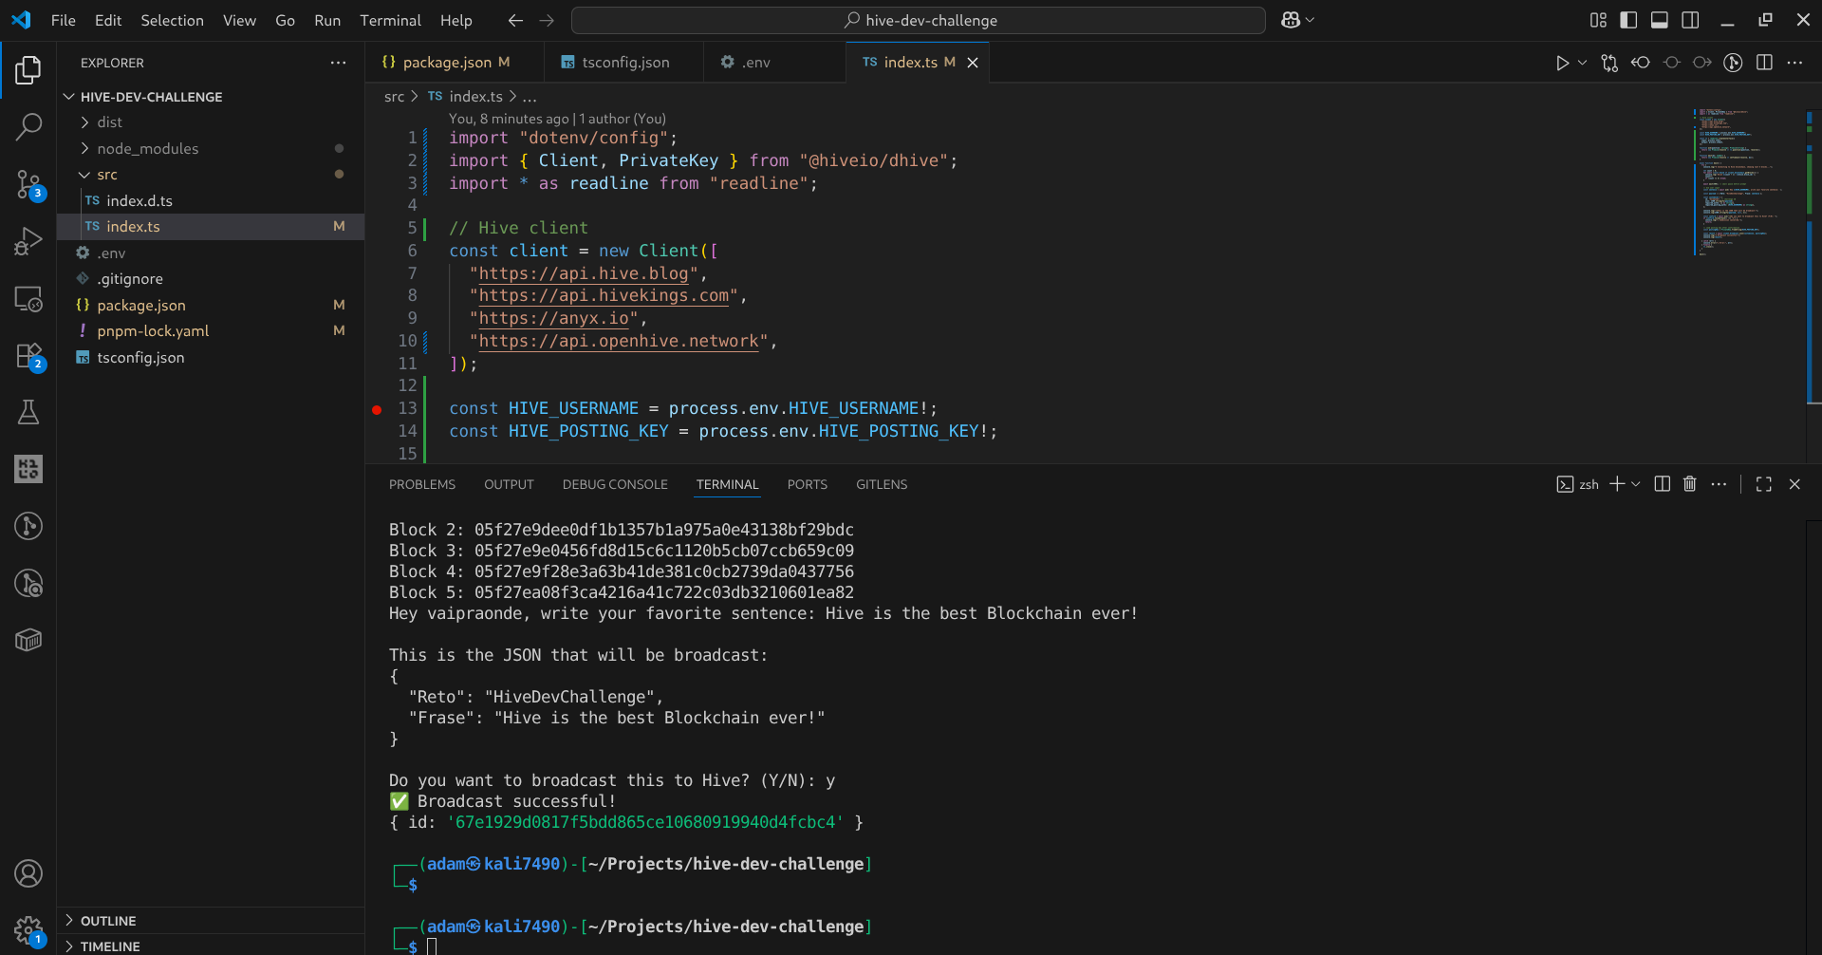Screen dimensions: 1822x955
Task: Open the Testing flask view
Action: pos(28,412)
